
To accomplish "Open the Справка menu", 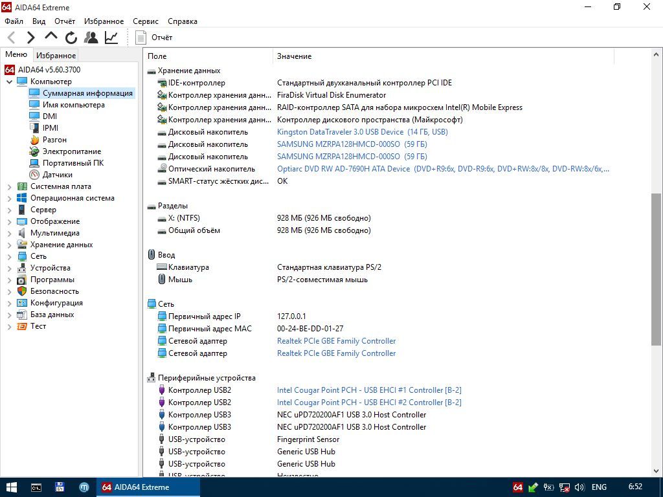I will (x=182, y=21).
